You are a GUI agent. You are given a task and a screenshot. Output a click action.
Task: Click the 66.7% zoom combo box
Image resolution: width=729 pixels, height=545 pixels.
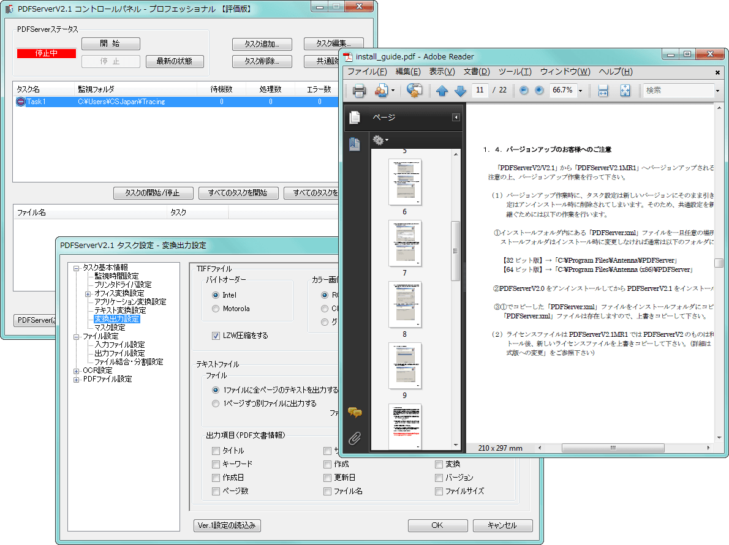click(566, 90)
